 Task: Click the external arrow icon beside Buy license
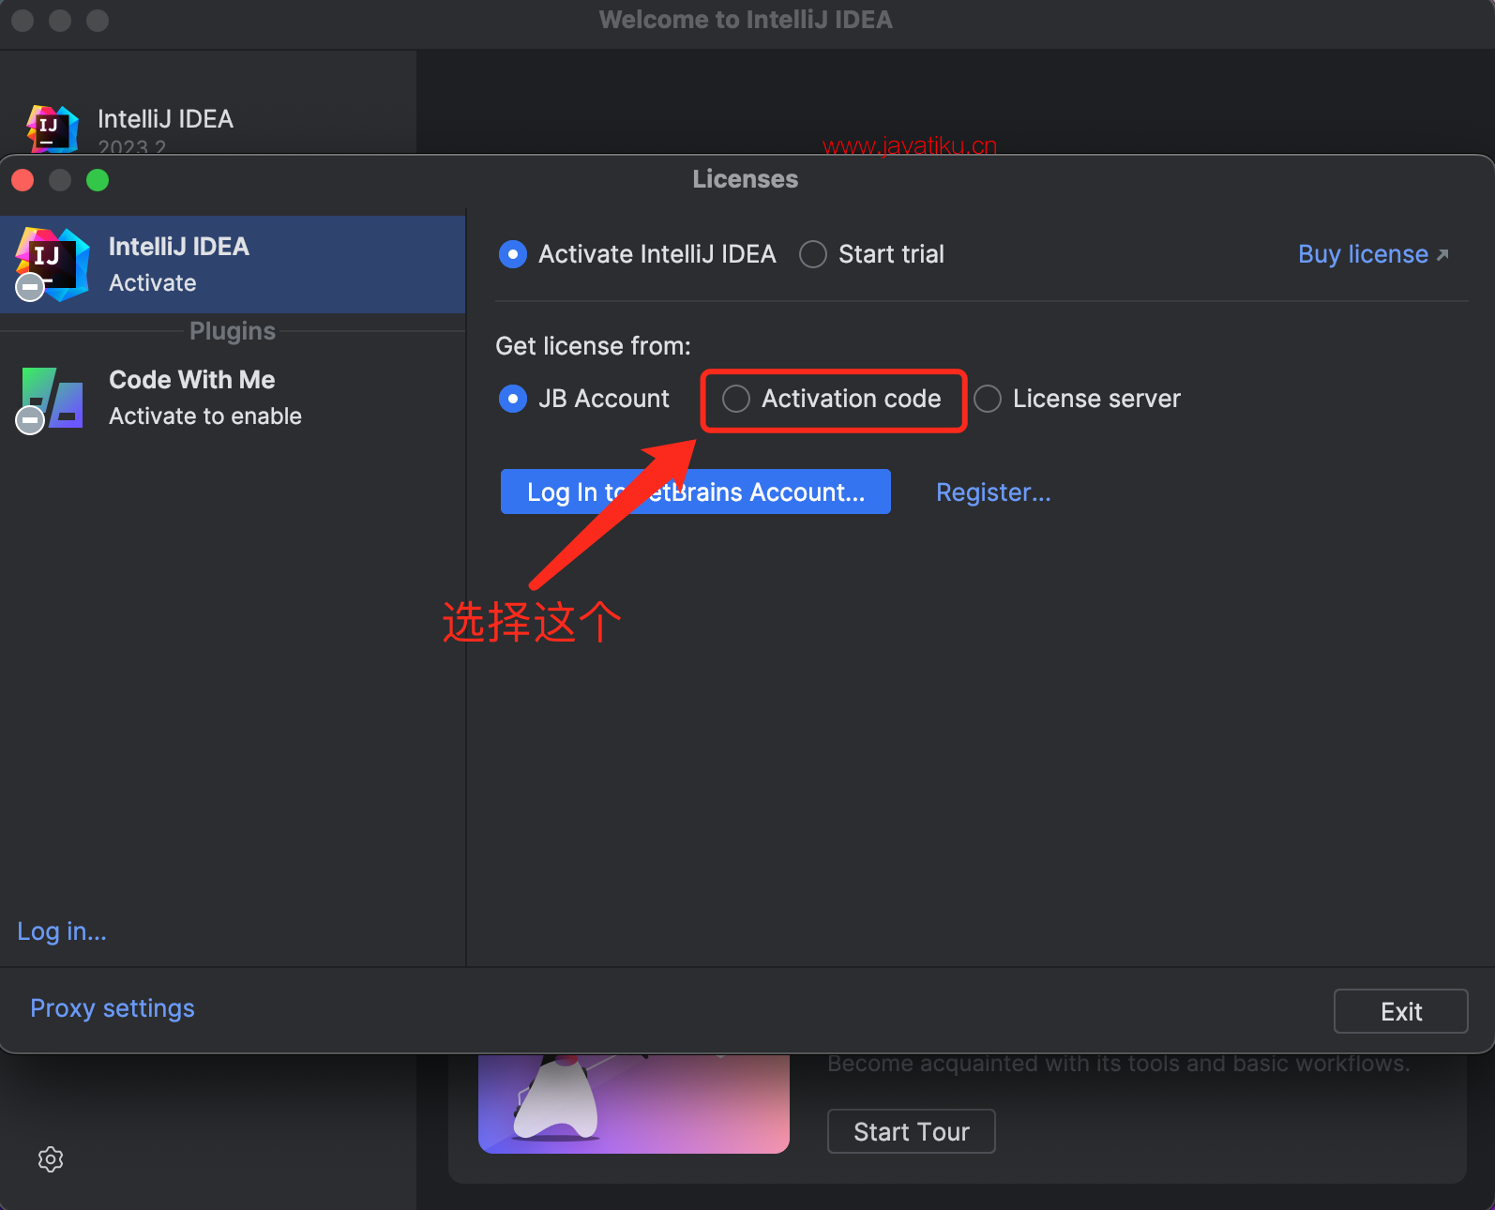[x=1442, y=255]
